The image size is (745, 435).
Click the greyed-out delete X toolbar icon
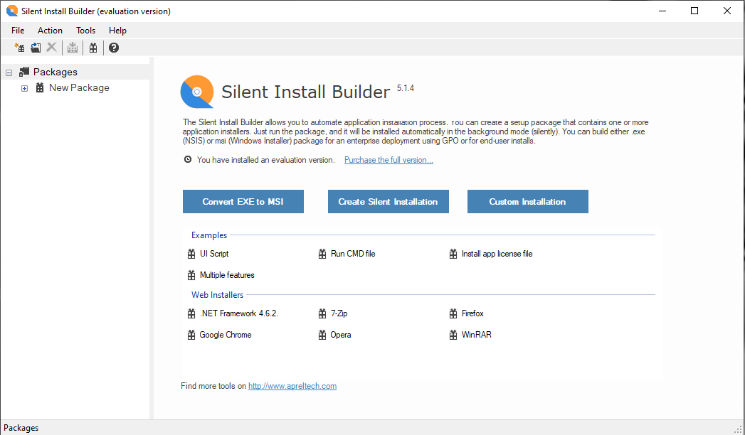(51, 48)
